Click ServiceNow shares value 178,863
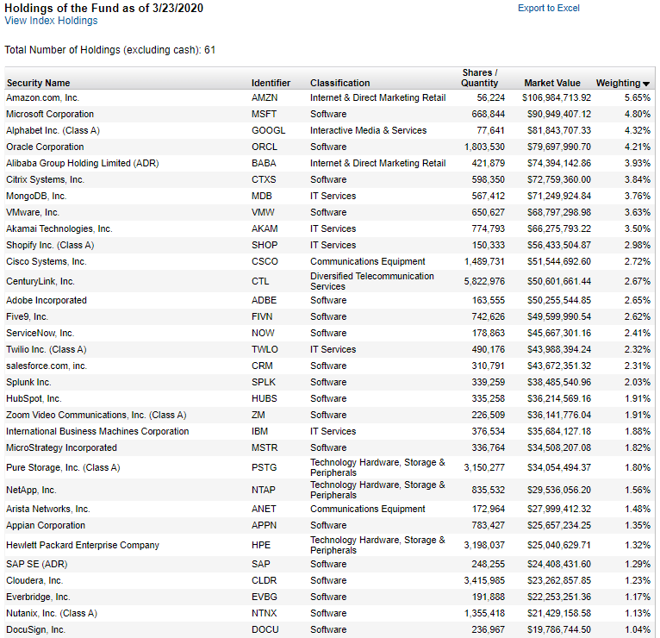The image size is (660, 638). [488, 334]
